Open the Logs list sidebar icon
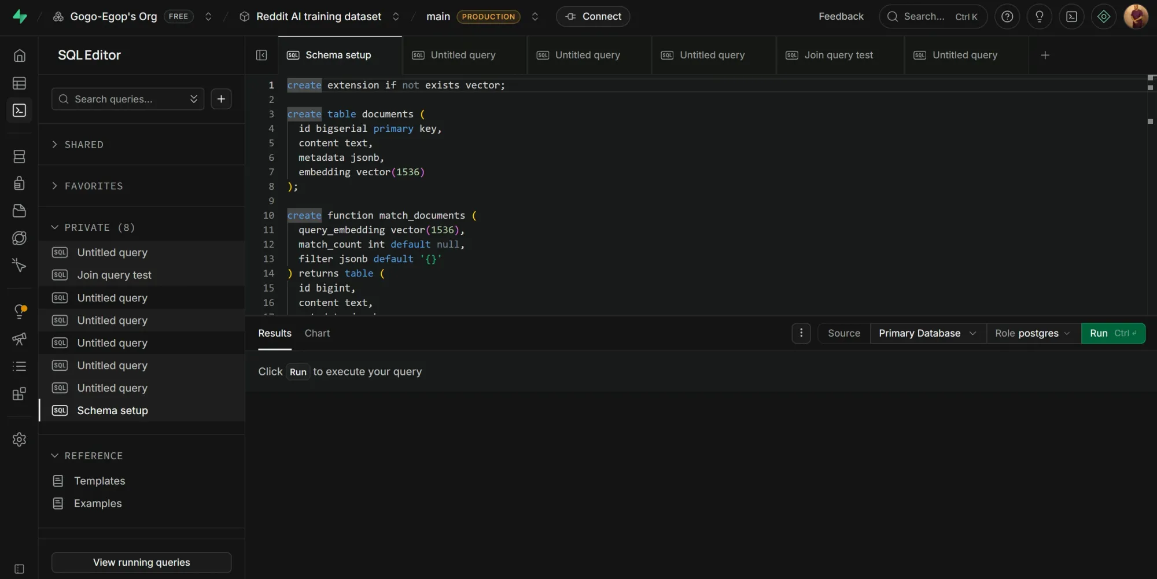The image size is (1157, 579). tap(19, 366)
